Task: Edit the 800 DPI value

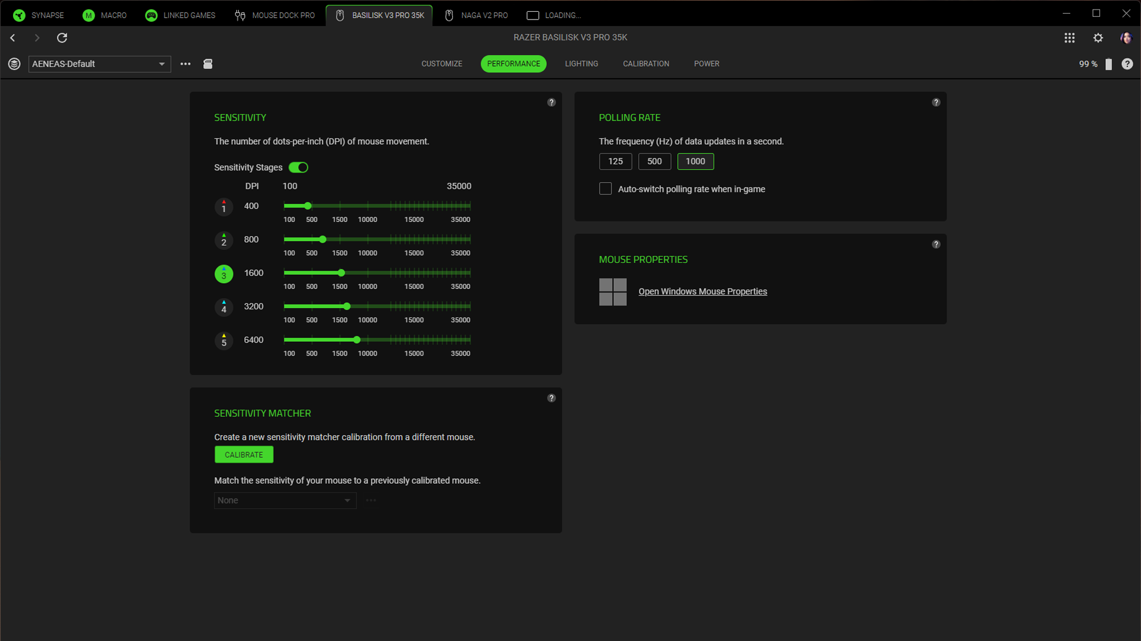Action: pyautogui.click(x=251, y=240)
